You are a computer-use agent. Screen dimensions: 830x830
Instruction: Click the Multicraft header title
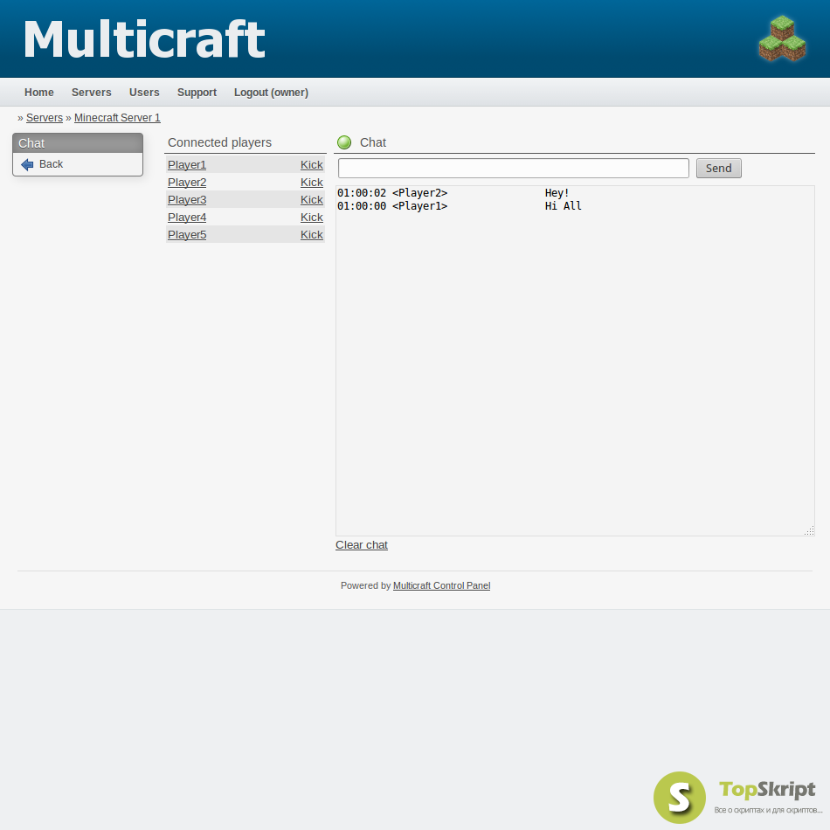tap(144, 39)
